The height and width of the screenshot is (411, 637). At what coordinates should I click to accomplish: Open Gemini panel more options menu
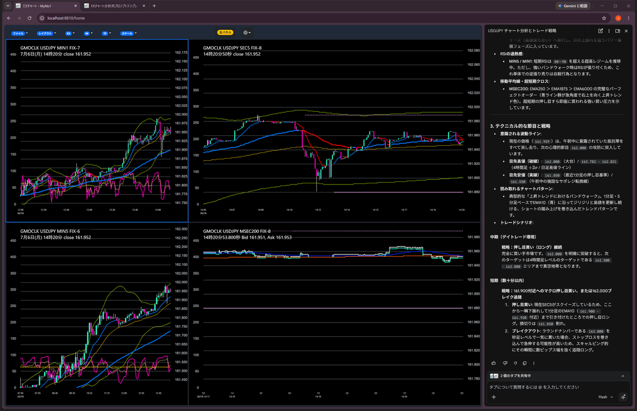(x=609, y=31)
